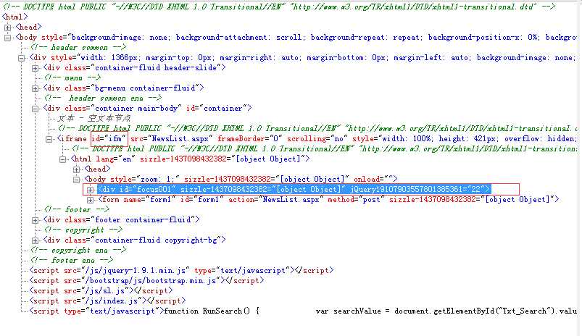Expand the container-fluid header-slide div
This screenshot has width=582, height=336.
tap(35, 68)
